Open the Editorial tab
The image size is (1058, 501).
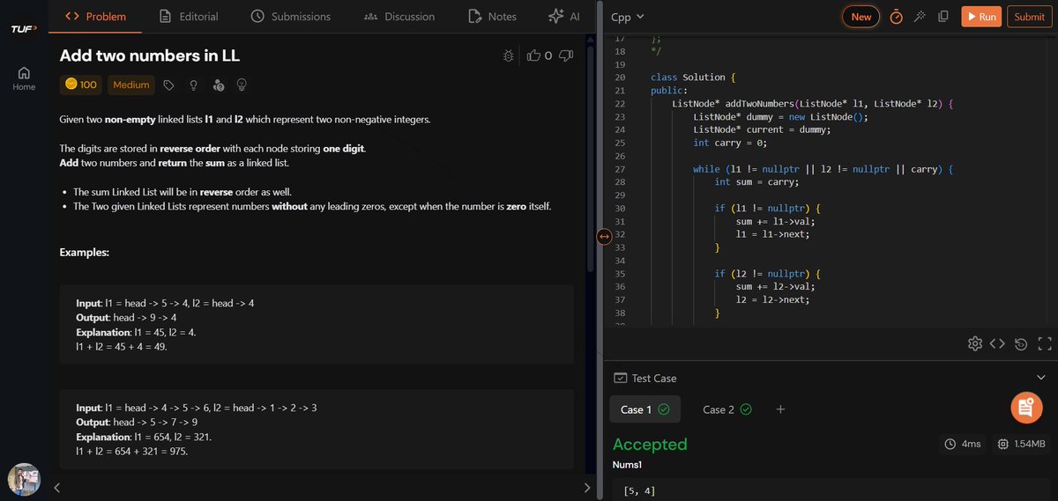click(189, 17)
